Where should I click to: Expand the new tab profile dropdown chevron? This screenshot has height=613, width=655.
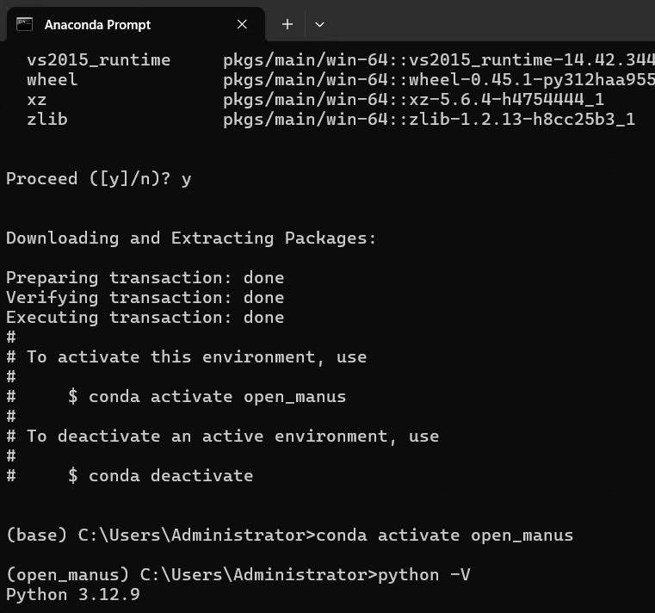tap(319, 25)
